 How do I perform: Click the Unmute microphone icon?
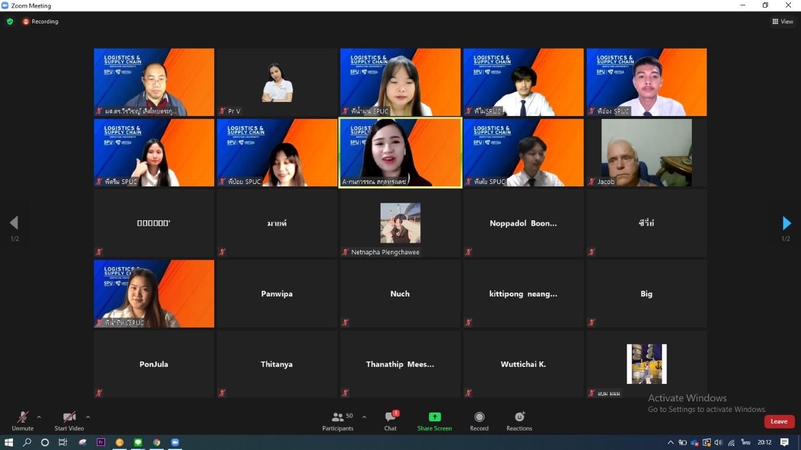pyautogui.click(x=22, y=417)
